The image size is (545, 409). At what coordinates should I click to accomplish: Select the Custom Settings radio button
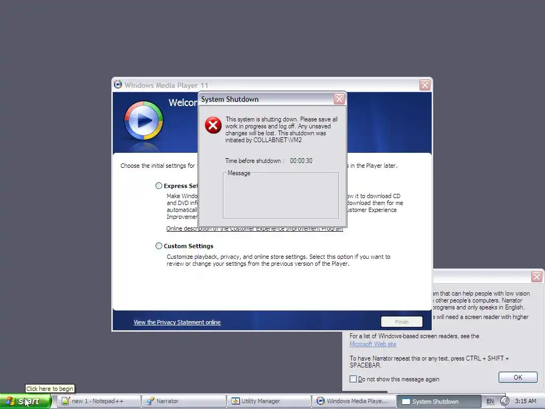(x=159, y=246)
